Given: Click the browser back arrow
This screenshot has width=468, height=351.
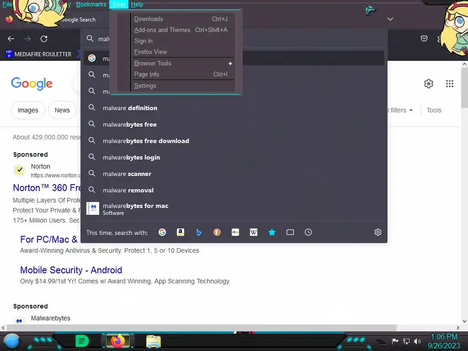Looking at the screenshot, I should click(11, 39).
